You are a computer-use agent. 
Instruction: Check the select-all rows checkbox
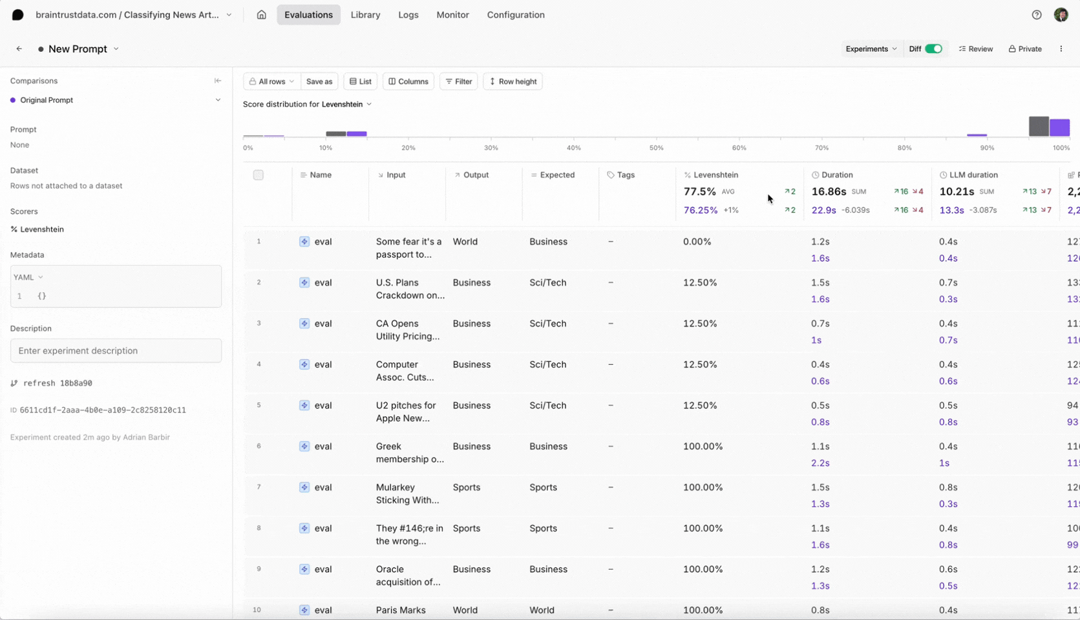tap(259, 175)
